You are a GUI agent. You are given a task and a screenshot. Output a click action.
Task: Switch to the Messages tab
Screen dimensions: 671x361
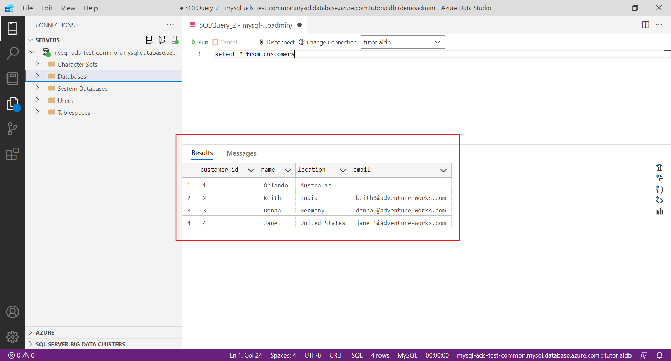(241, 153)
